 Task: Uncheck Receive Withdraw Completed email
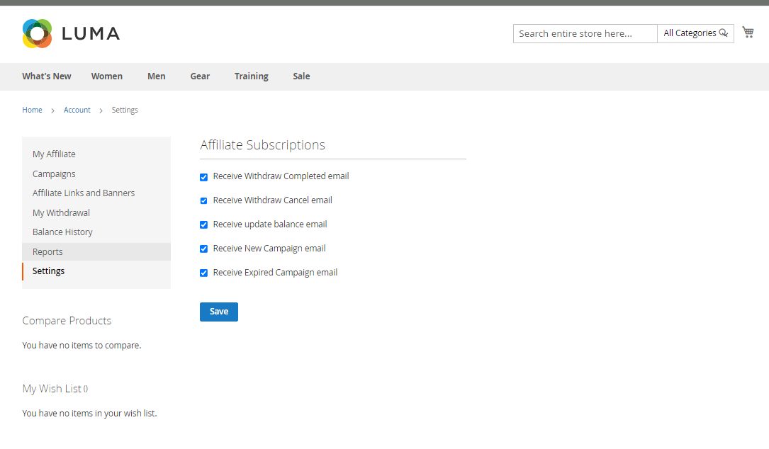click(204, 177)
